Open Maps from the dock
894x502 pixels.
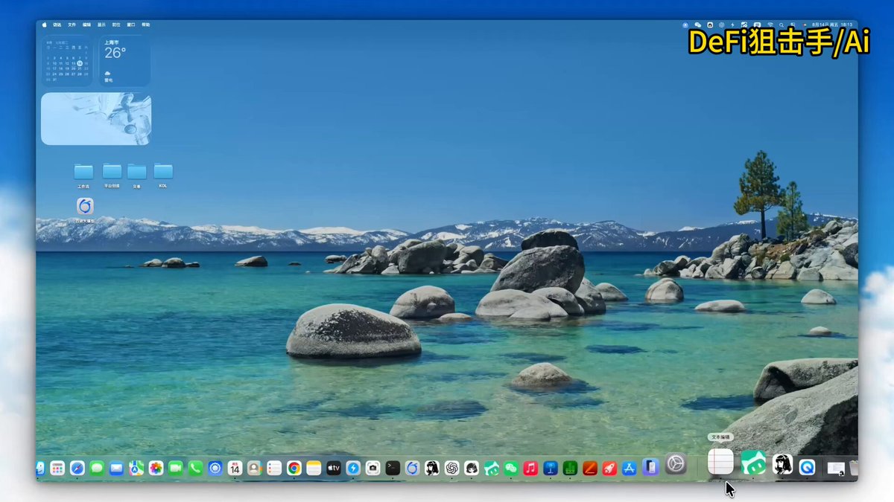pyautogui.click(x=136, y=468)
